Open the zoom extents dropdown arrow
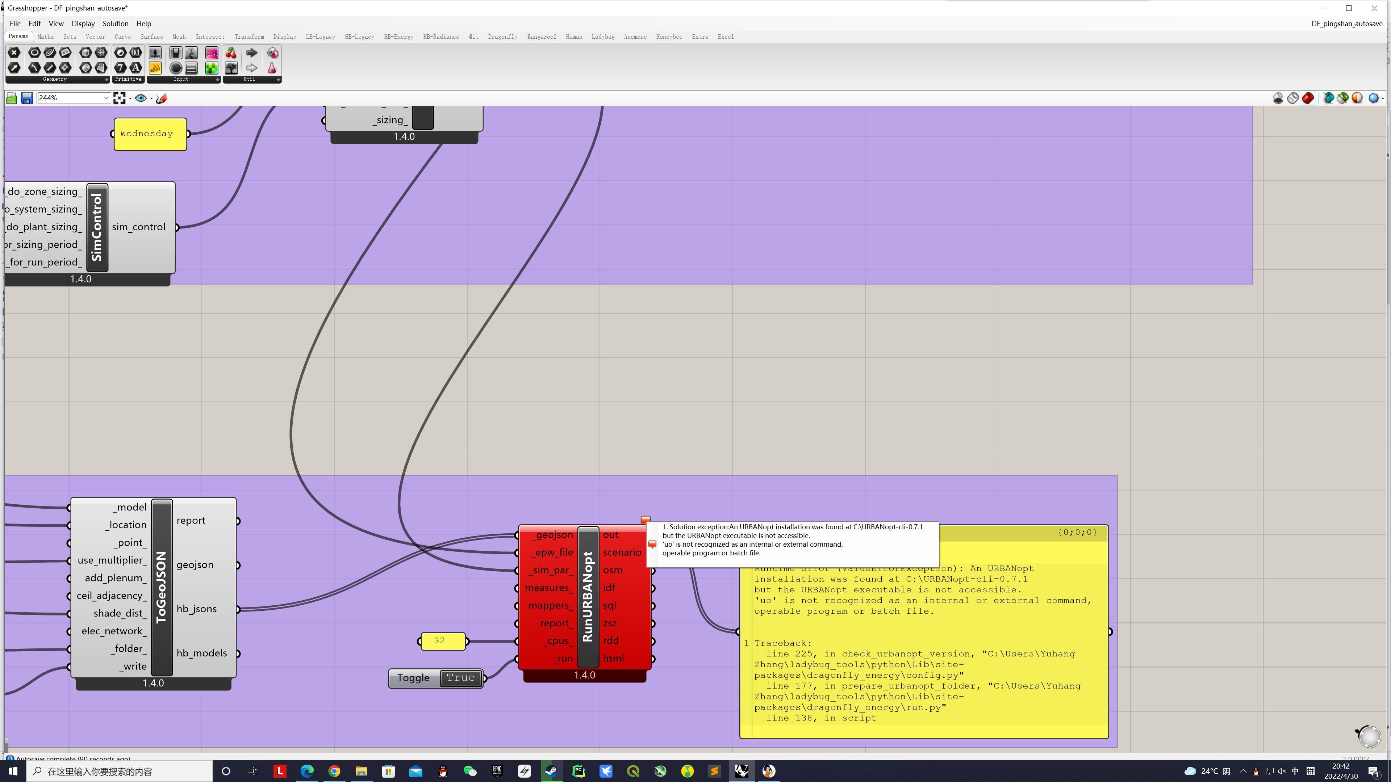This screenshot has width=1391, height=782. click(x=130, y=98)
